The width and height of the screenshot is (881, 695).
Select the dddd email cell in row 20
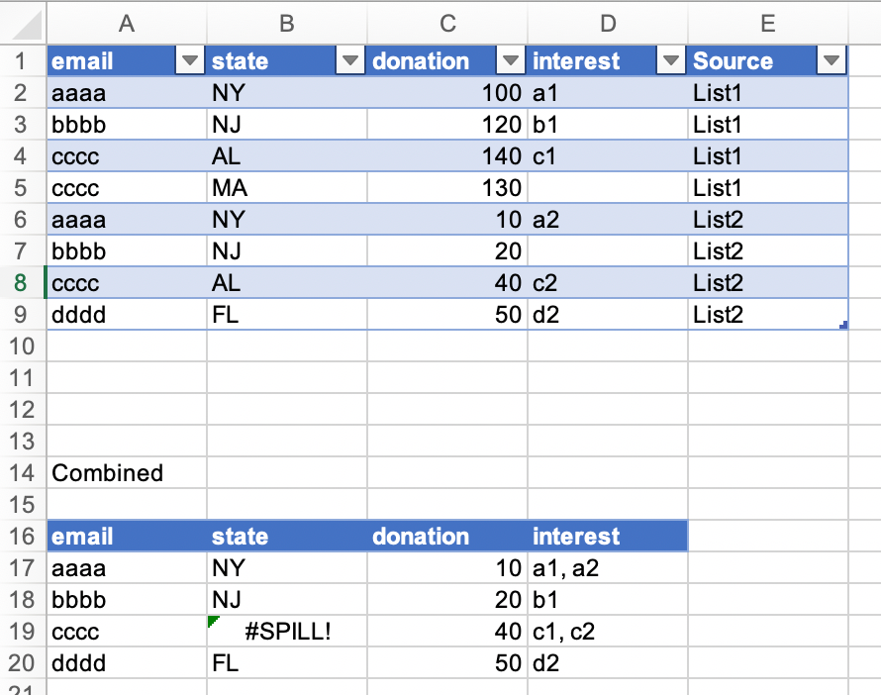pos(127,663)
